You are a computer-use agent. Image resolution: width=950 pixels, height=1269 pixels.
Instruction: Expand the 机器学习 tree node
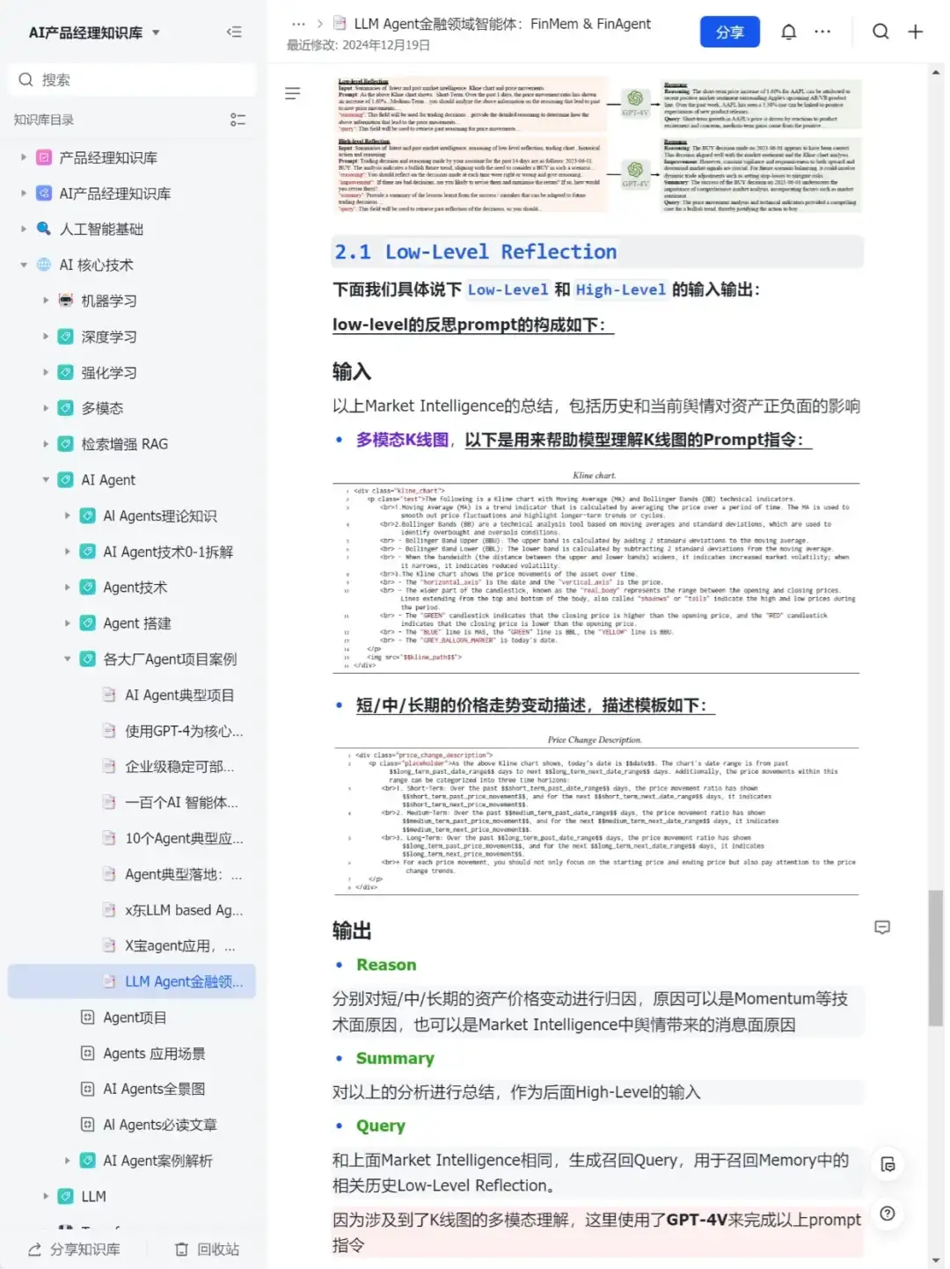click(47, 300)
